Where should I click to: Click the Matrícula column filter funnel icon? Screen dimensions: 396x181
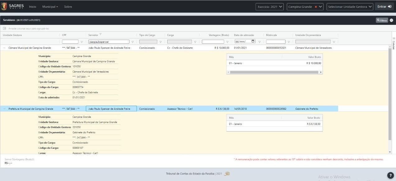[x=289, y=42]
